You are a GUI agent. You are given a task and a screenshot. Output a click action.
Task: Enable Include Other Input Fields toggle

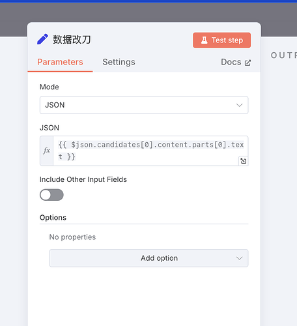pos(51,195)
